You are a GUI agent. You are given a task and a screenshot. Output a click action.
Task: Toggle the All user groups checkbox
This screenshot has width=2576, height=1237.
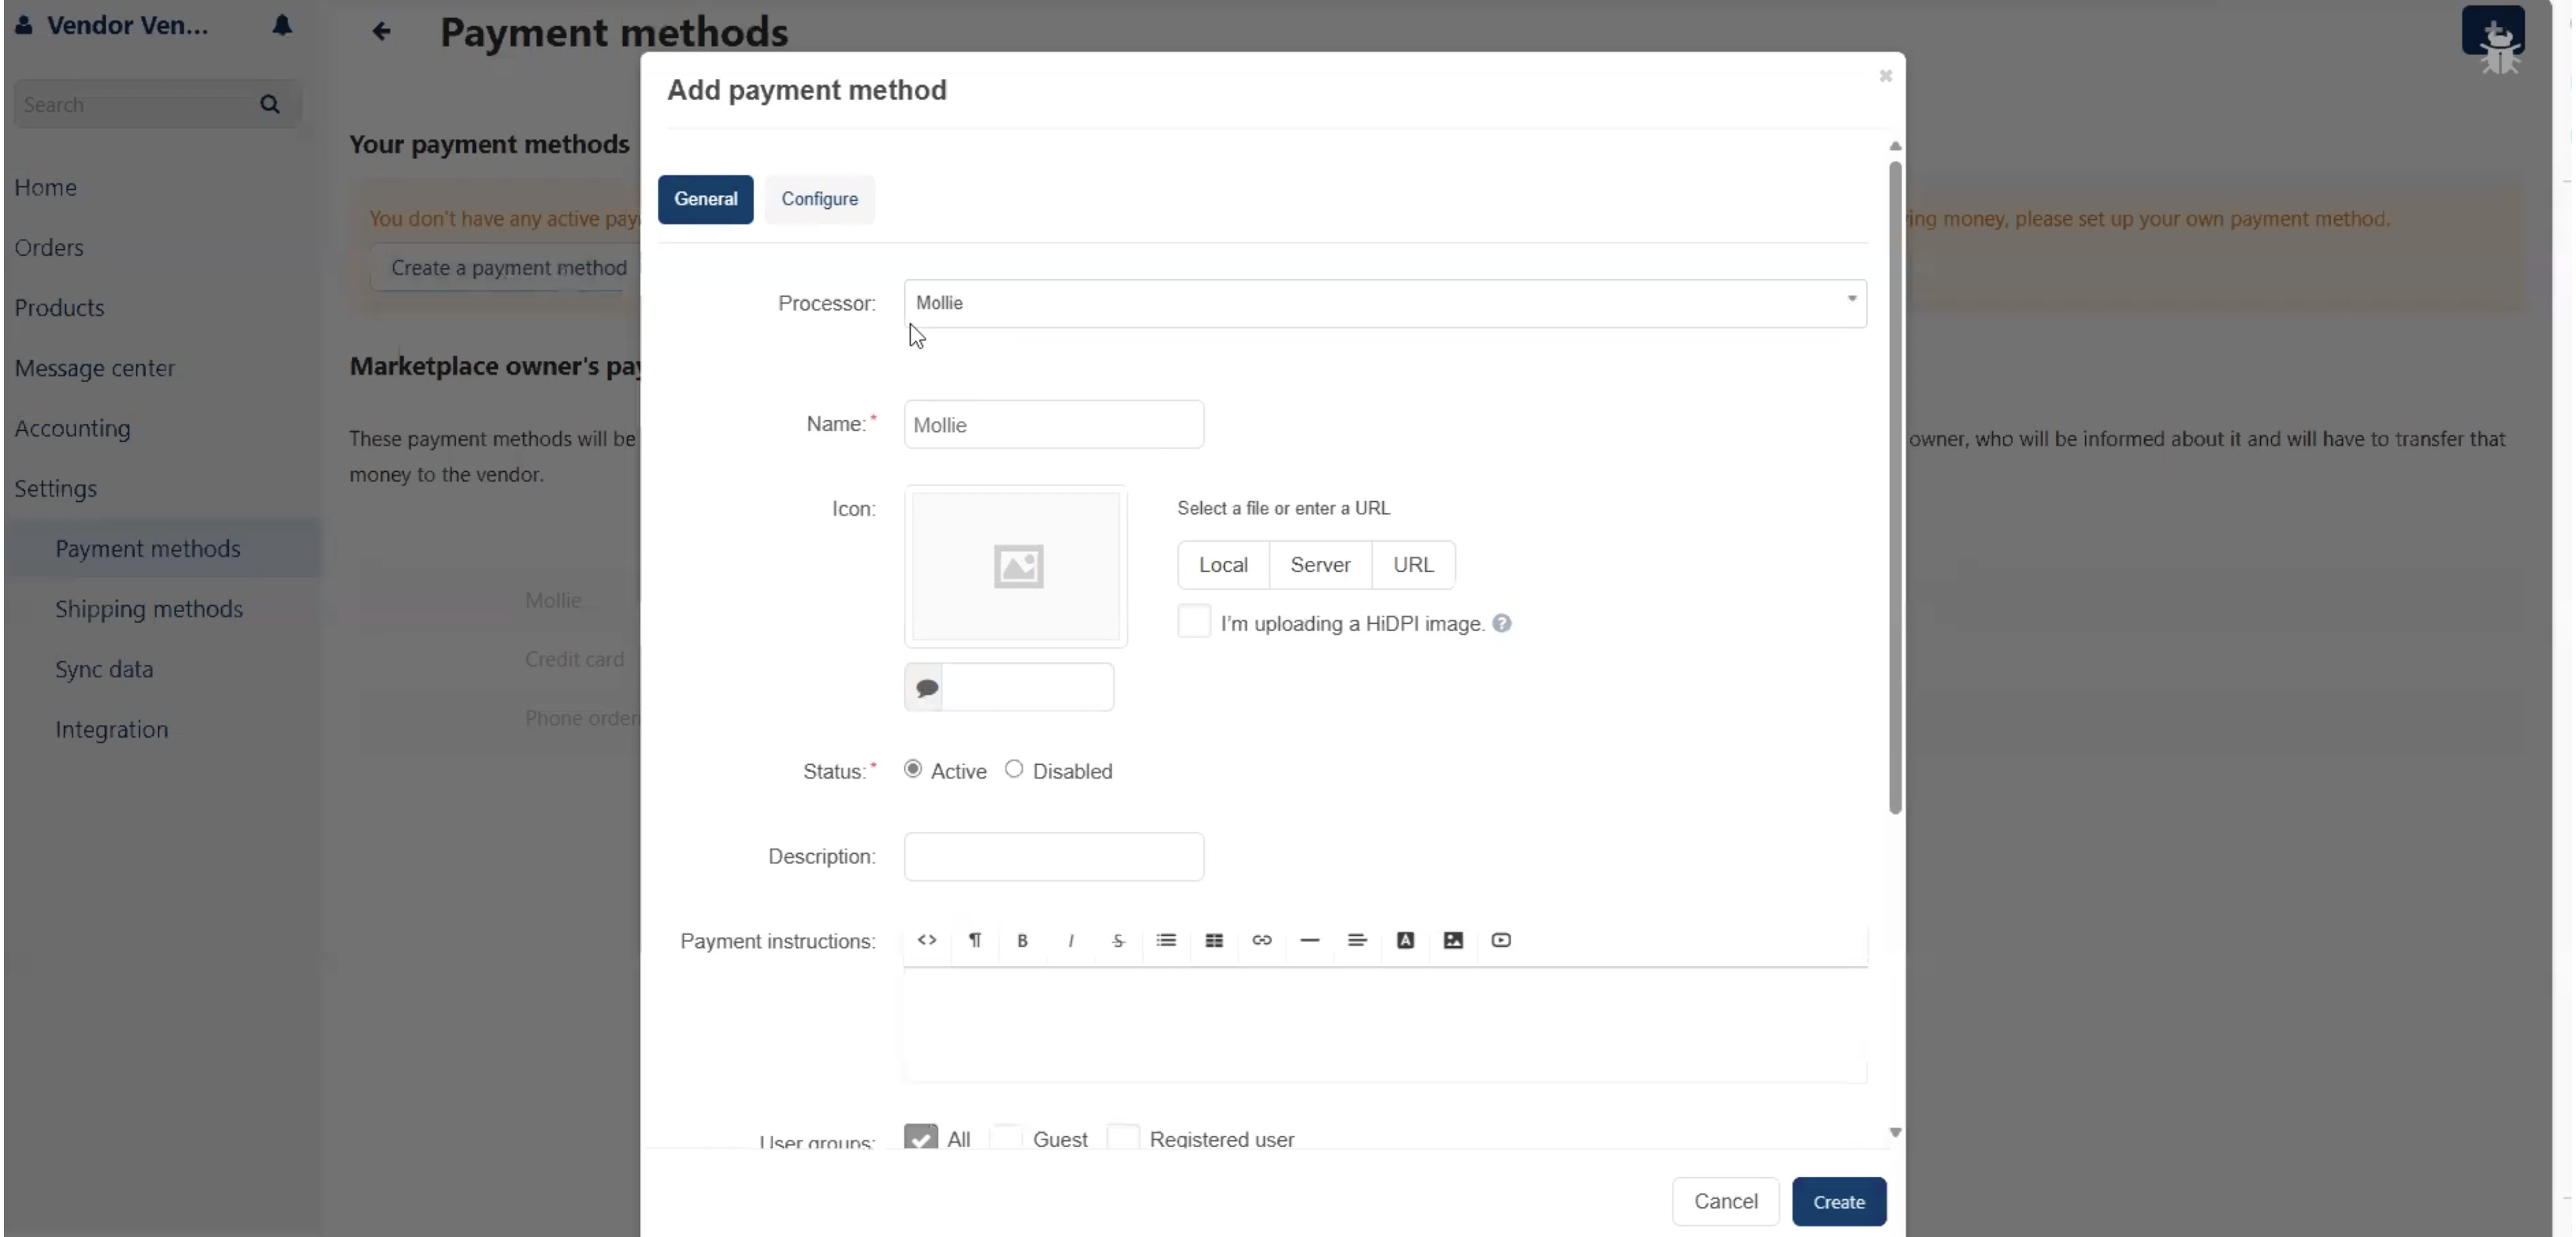point(921,1138)
